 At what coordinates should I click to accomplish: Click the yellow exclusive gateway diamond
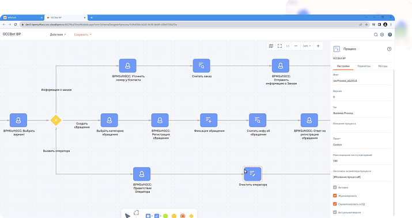click(x=56, y=120)
